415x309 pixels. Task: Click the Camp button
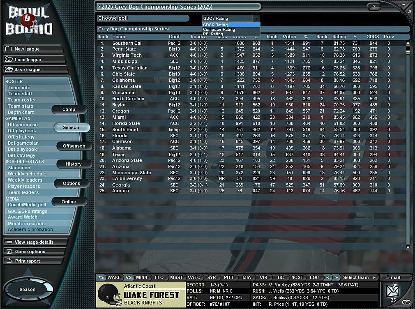pyautogui.click(x=69, y=109)
